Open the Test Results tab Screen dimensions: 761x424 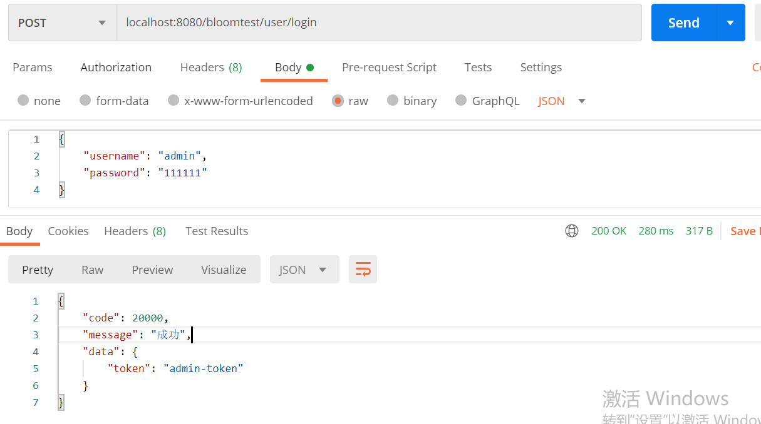click(x=217, y=231)
